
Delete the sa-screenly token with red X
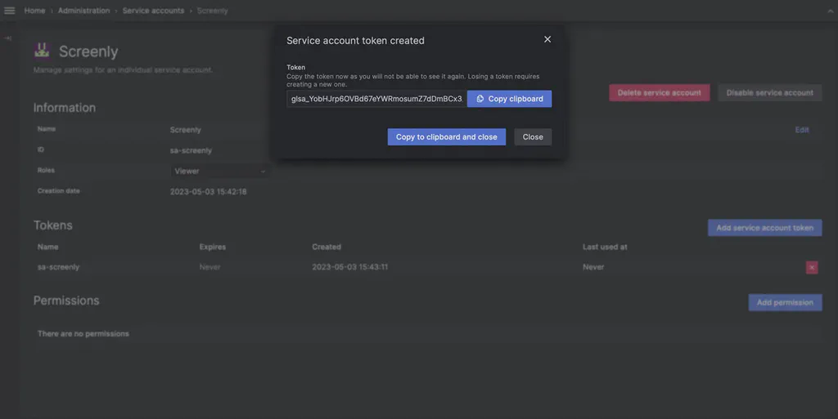pyautogui.click(x=812, y=267)
